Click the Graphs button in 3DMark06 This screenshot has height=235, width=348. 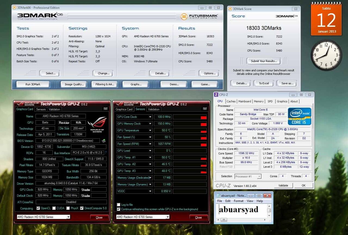pyautogui.click(x=136, y=84)
